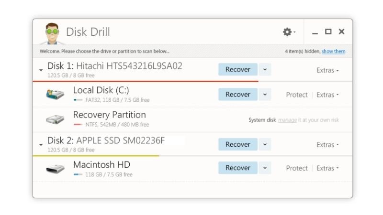The width and height of the screenshot is (383, 215).
Task: Click the Recovery Partition drive icon
Action: [55, 119]
